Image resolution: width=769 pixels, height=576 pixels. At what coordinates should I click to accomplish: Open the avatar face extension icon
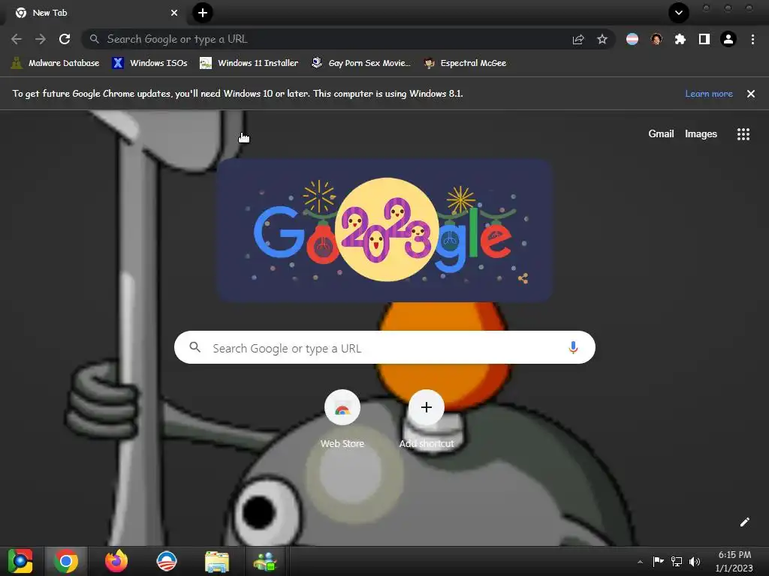[x=656, y=39]
